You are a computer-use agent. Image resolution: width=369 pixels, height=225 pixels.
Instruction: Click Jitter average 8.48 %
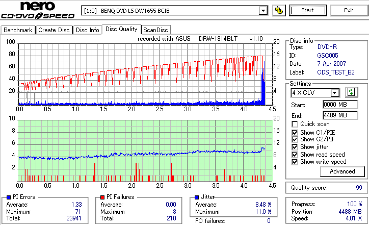[263, 205]
